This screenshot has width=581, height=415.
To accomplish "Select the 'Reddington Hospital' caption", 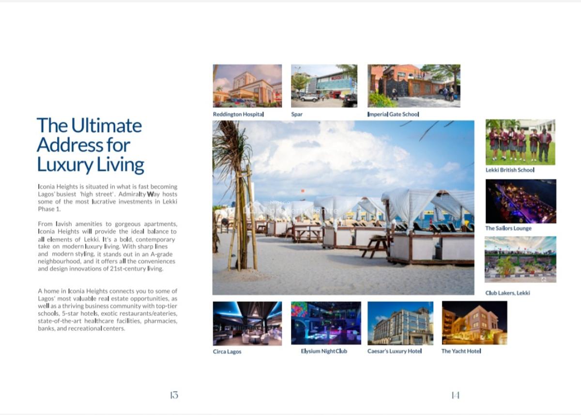I will coord(238,114).
